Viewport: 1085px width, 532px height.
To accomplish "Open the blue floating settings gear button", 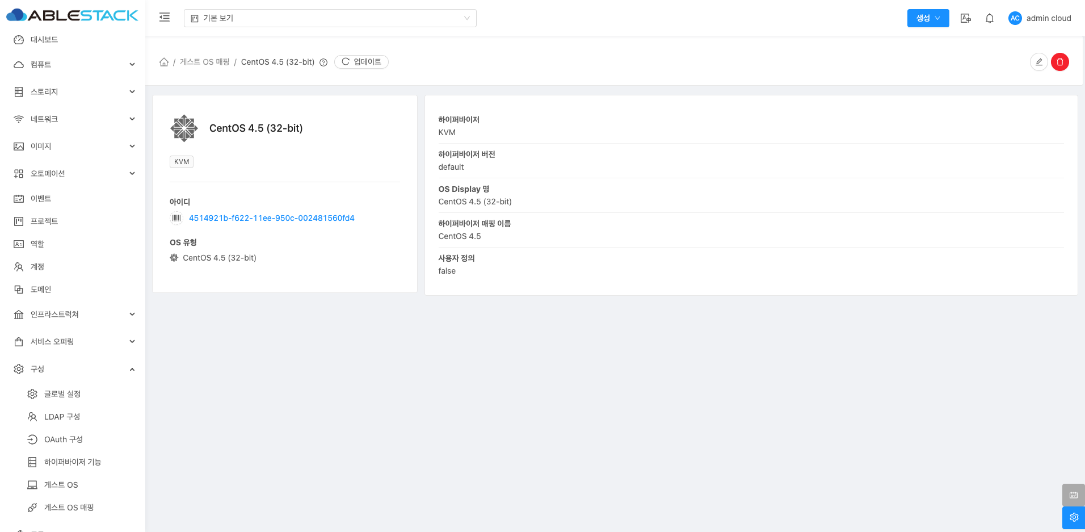I will [x=1074, y=518].
